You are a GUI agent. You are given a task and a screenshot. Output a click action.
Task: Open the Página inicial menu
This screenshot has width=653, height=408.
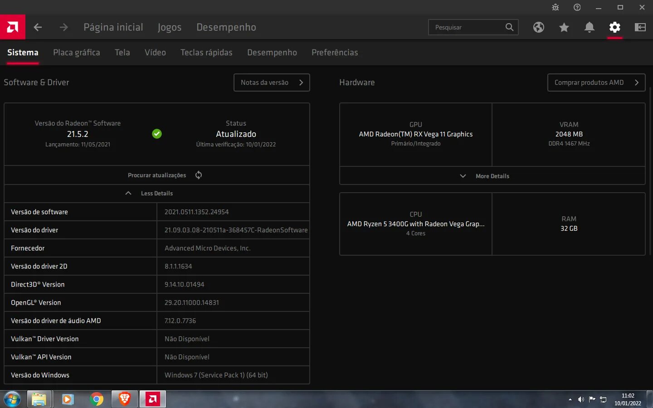pos(113,27)
